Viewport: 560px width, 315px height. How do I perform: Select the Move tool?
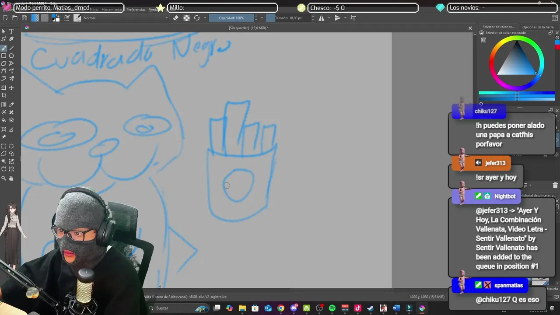point(11,88)
